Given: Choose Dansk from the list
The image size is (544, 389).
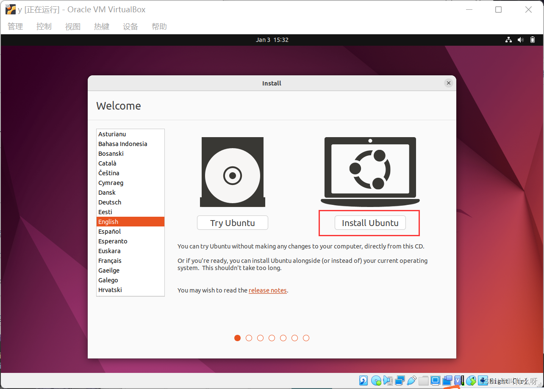Looking at the screenshot, I should click(130, 193).
